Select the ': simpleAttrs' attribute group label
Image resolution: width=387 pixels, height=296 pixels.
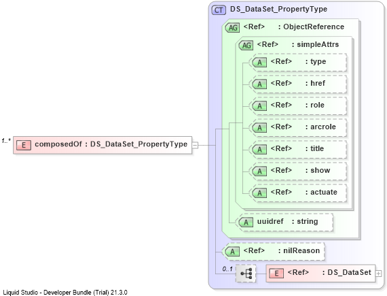pyautogui.click(x=315, y=44)
